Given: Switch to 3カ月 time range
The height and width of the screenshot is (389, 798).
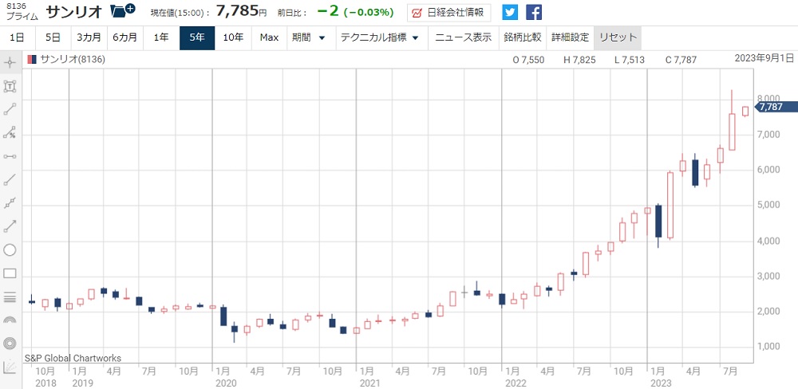Looking at the screenshot, I should tap(89, 37).
